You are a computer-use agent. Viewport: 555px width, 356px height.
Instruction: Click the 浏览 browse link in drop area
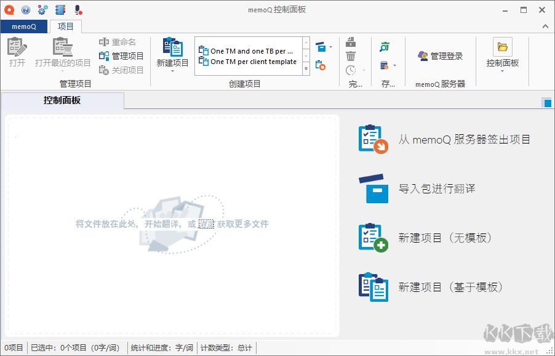coord(206,224)
